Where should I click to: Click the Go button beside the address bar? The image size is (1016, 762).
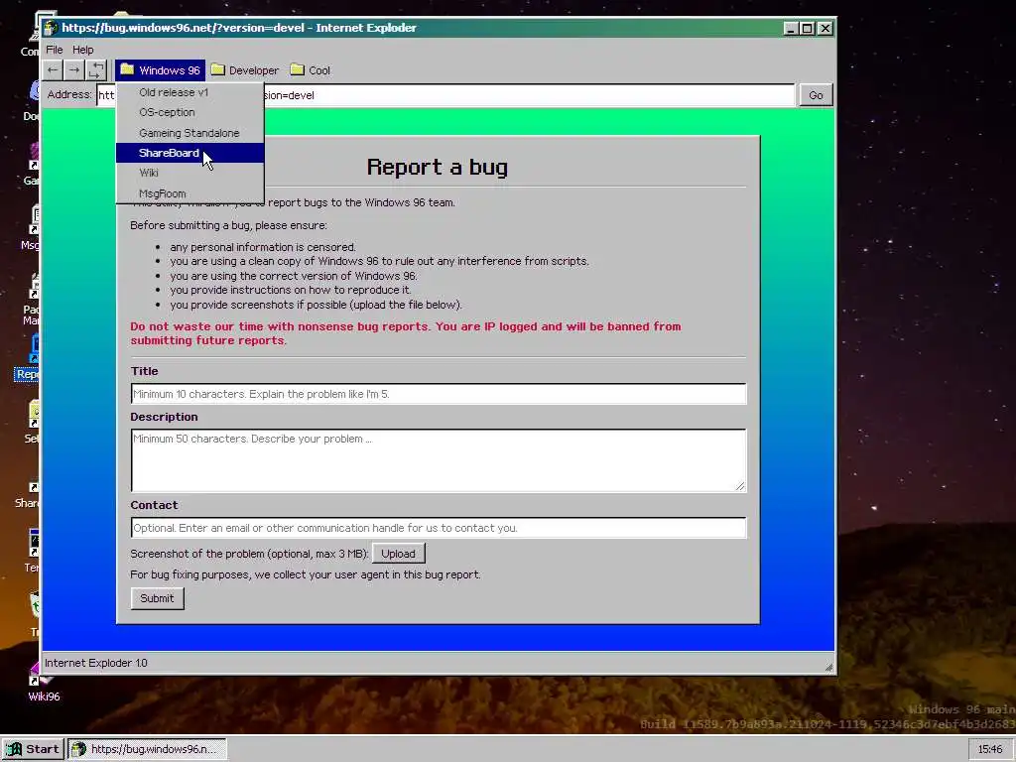[x=816, y=95]
